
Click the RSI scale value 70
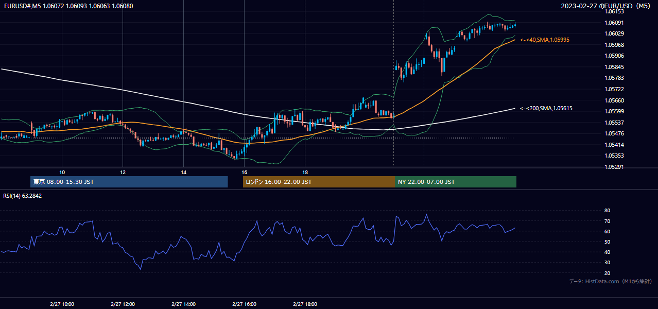pyautogui.click(x=607, y=221)
